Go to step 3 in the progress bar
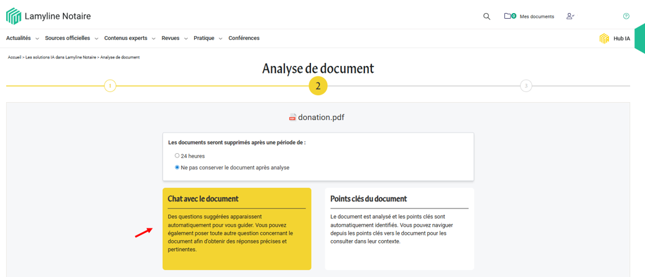The image size is (645, 277). click(526, 86)
